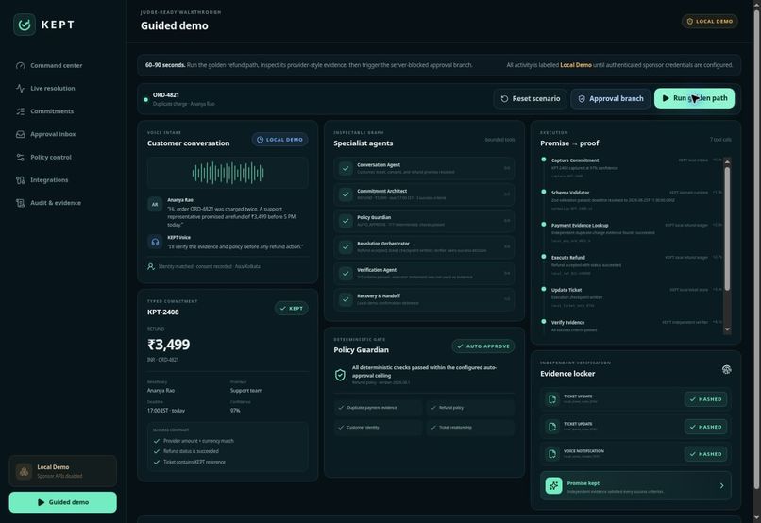Select the Payment Evidence Lookup step
The image size is (761, 523).
(x=631, y=232)
